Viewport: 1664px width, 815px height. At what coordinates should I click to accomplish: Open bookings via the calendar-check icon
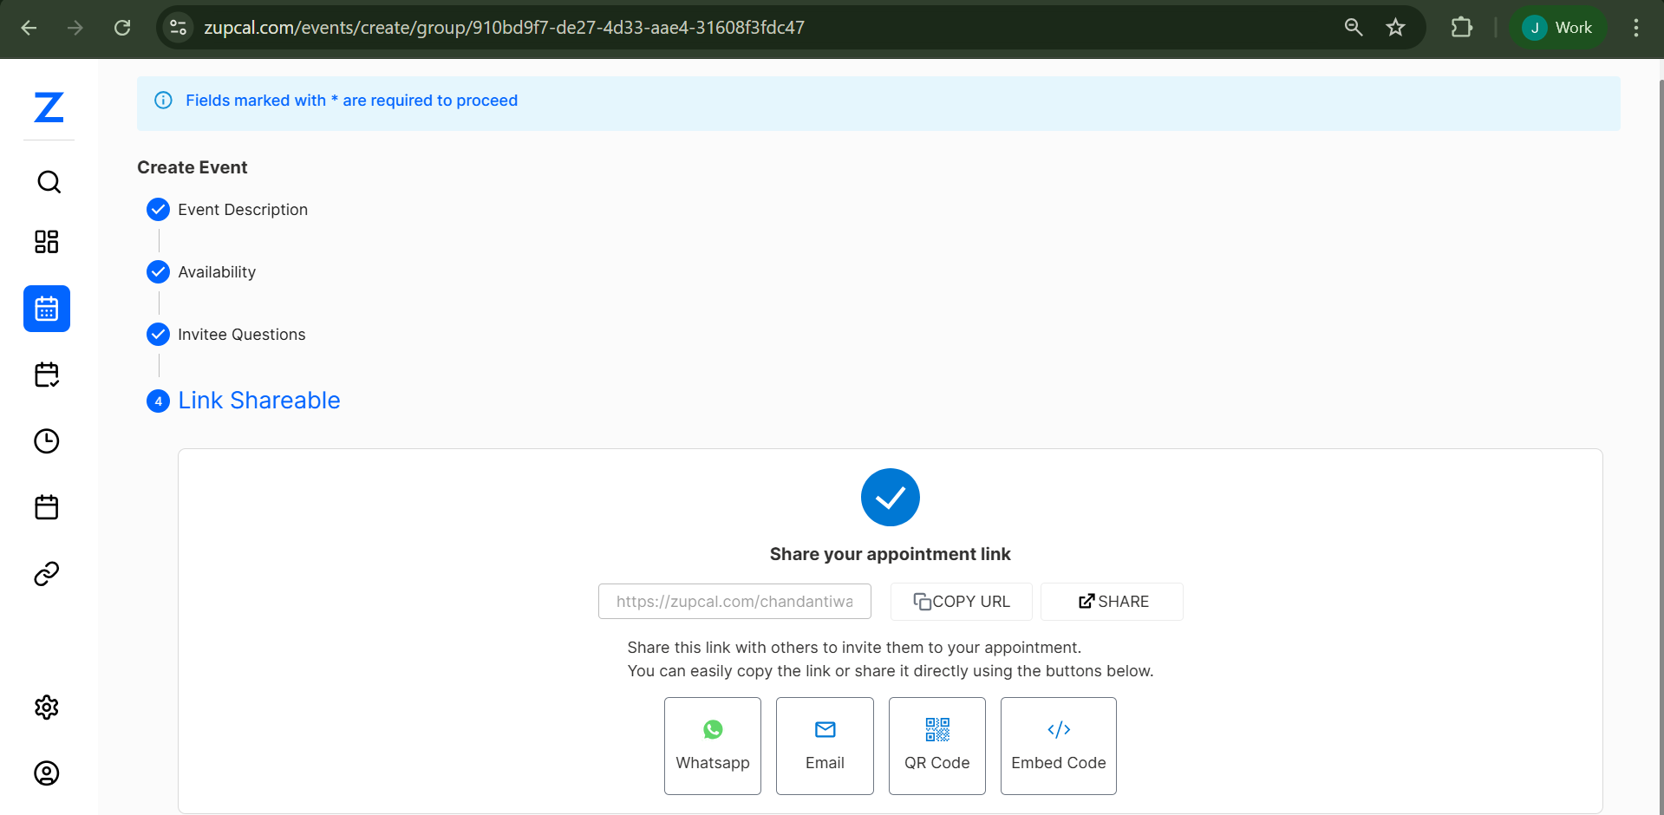point(47,375)
